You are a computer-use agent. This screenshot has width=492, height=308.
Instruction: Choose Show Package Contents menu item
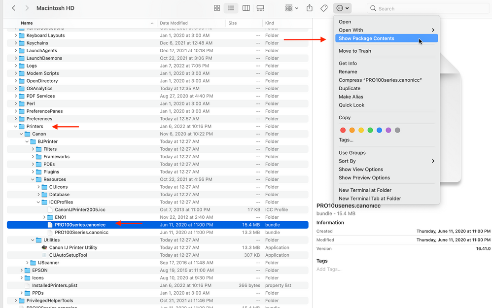[x=366, y=38]
